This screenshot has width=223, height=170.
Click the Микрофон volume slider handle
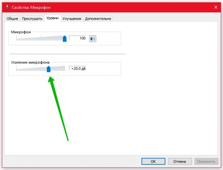(x=65, y=39)
